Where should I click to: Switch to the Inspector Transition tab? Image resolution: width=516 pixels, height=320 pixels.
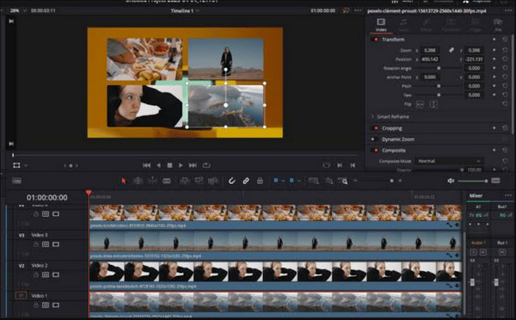click(x=451, y=25)
